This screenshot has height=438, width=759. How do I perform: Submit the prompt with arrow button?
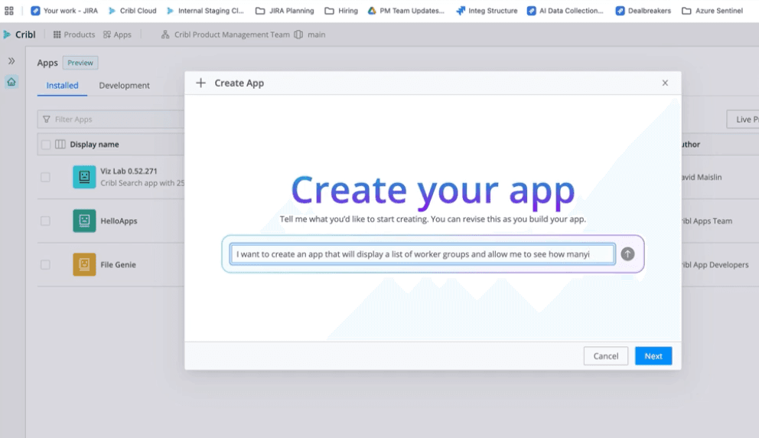pos(627,254)
